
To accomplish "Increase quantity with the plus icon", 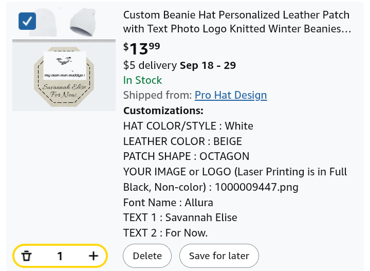I will click(x=93, y=256).
